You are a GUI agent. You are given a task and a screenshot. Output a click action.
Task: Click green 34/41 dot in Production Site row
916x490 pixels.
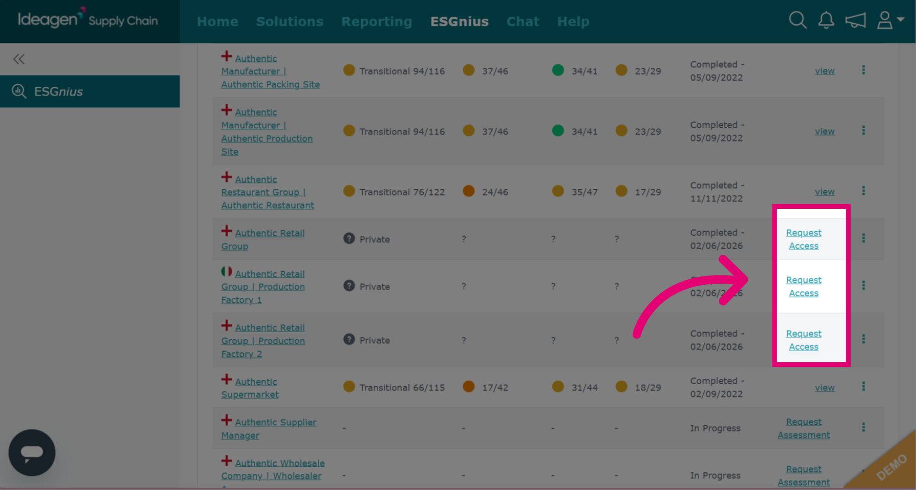coord(558,131)
